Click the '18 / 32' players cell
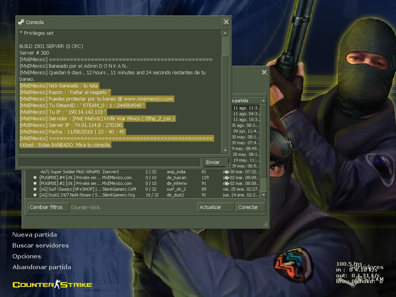 coord(152,195)
